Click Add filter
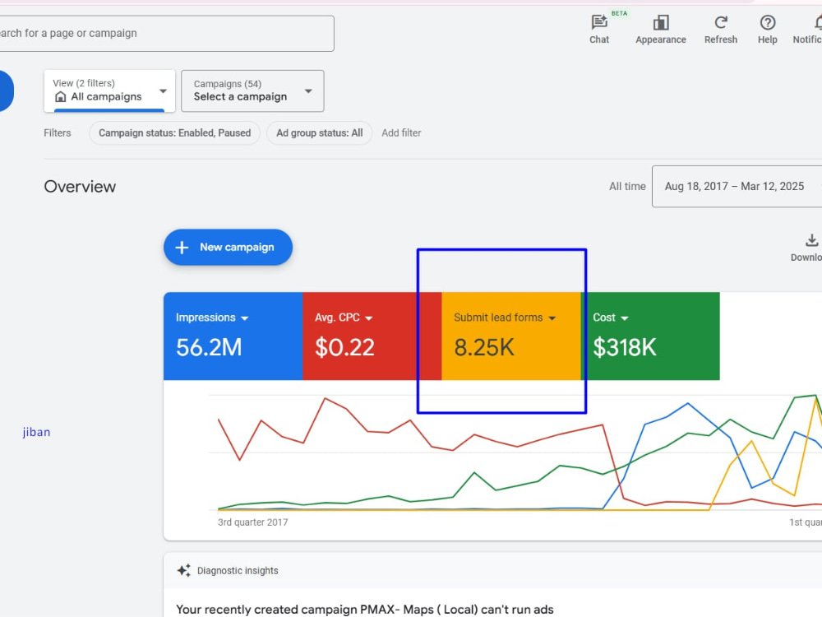 401,132
